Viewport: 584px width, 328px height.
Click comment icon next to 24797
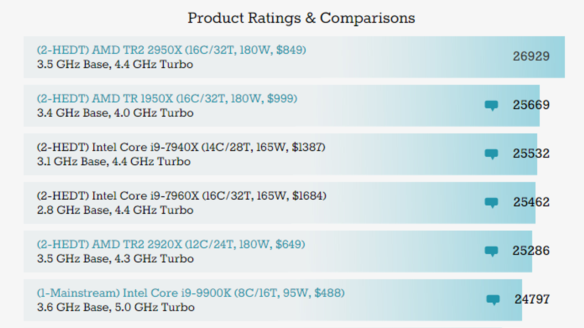pos(493,300)
